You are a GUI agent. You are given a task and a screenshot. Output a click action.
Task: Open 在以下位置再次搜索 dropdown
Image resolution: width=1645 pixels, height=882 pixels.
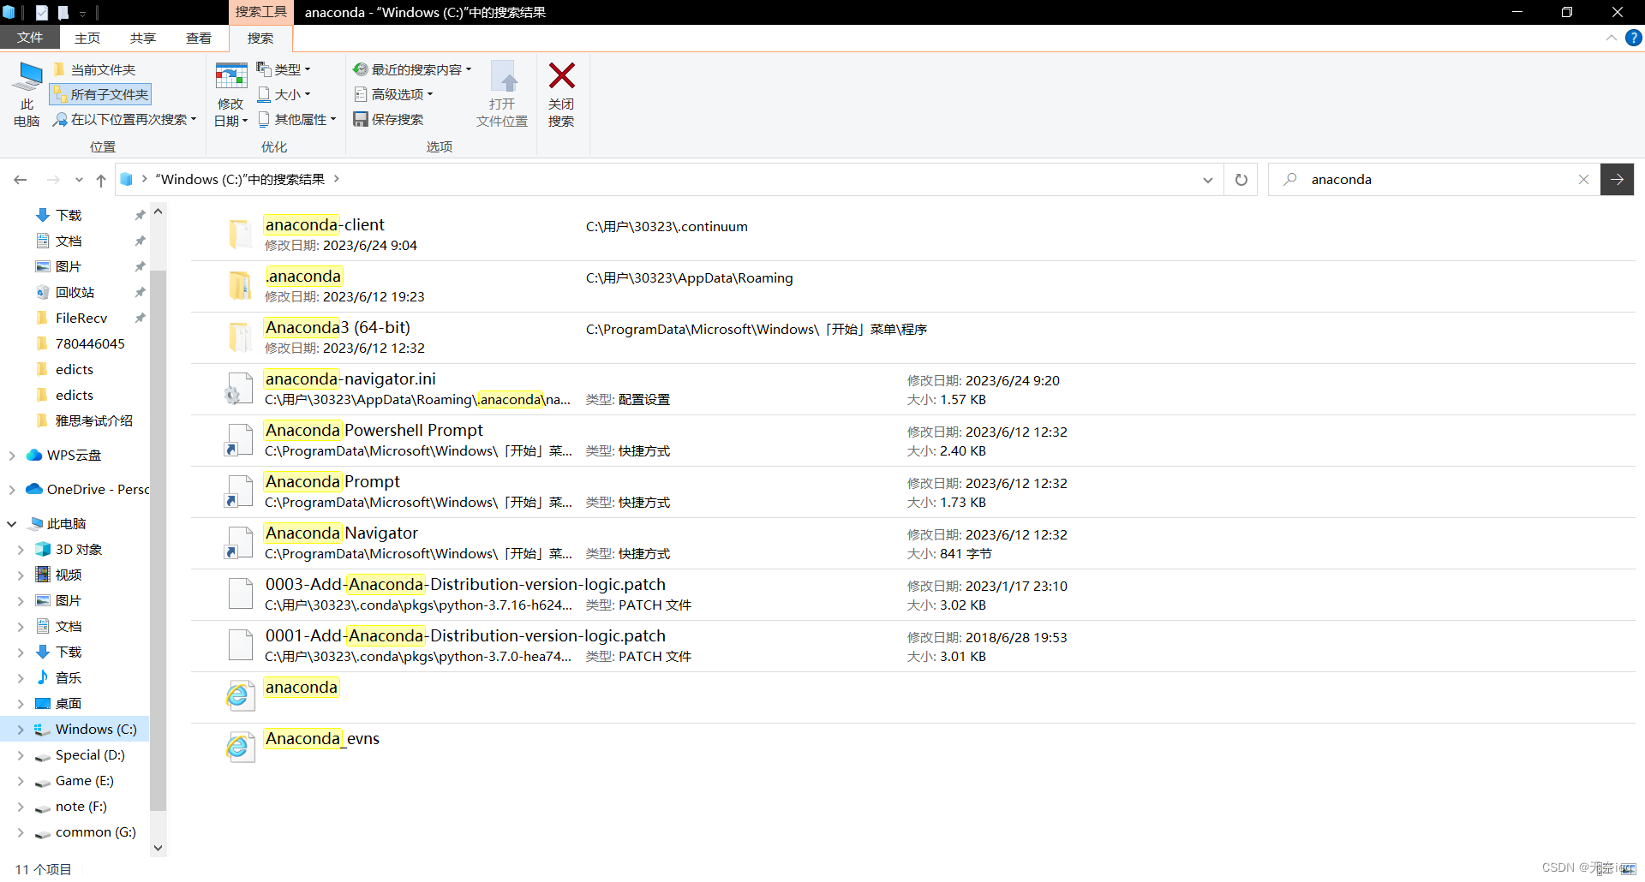pyautogui.click(x=125, y=119)
